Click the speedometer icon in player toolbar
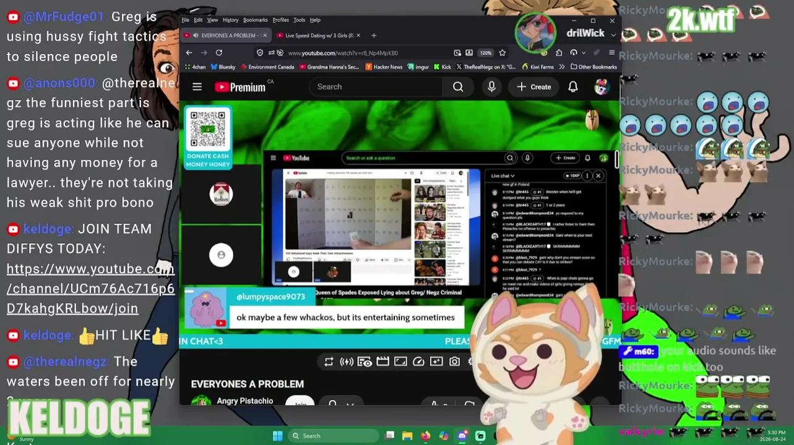Viewport: 794px width, 445px height. click(418, 362)
